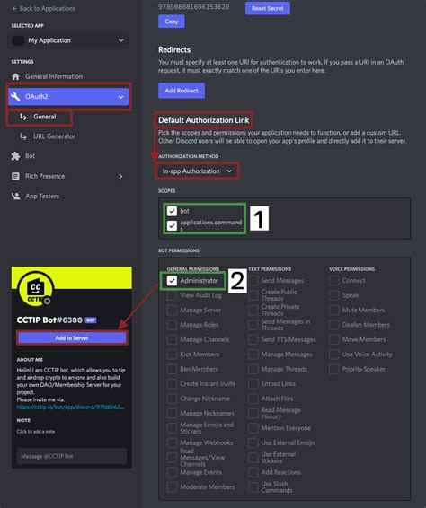Check the Embed Links checkbox
426x508 pixels.
click(253, 384)
